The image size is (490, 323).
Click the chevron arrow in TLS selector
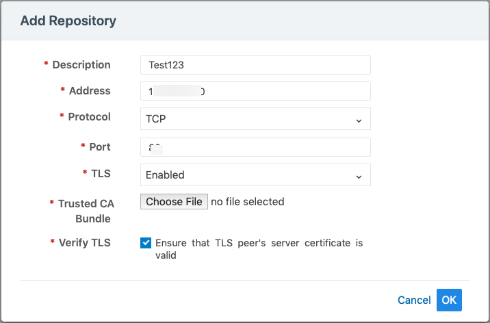[x=359, y=176]
